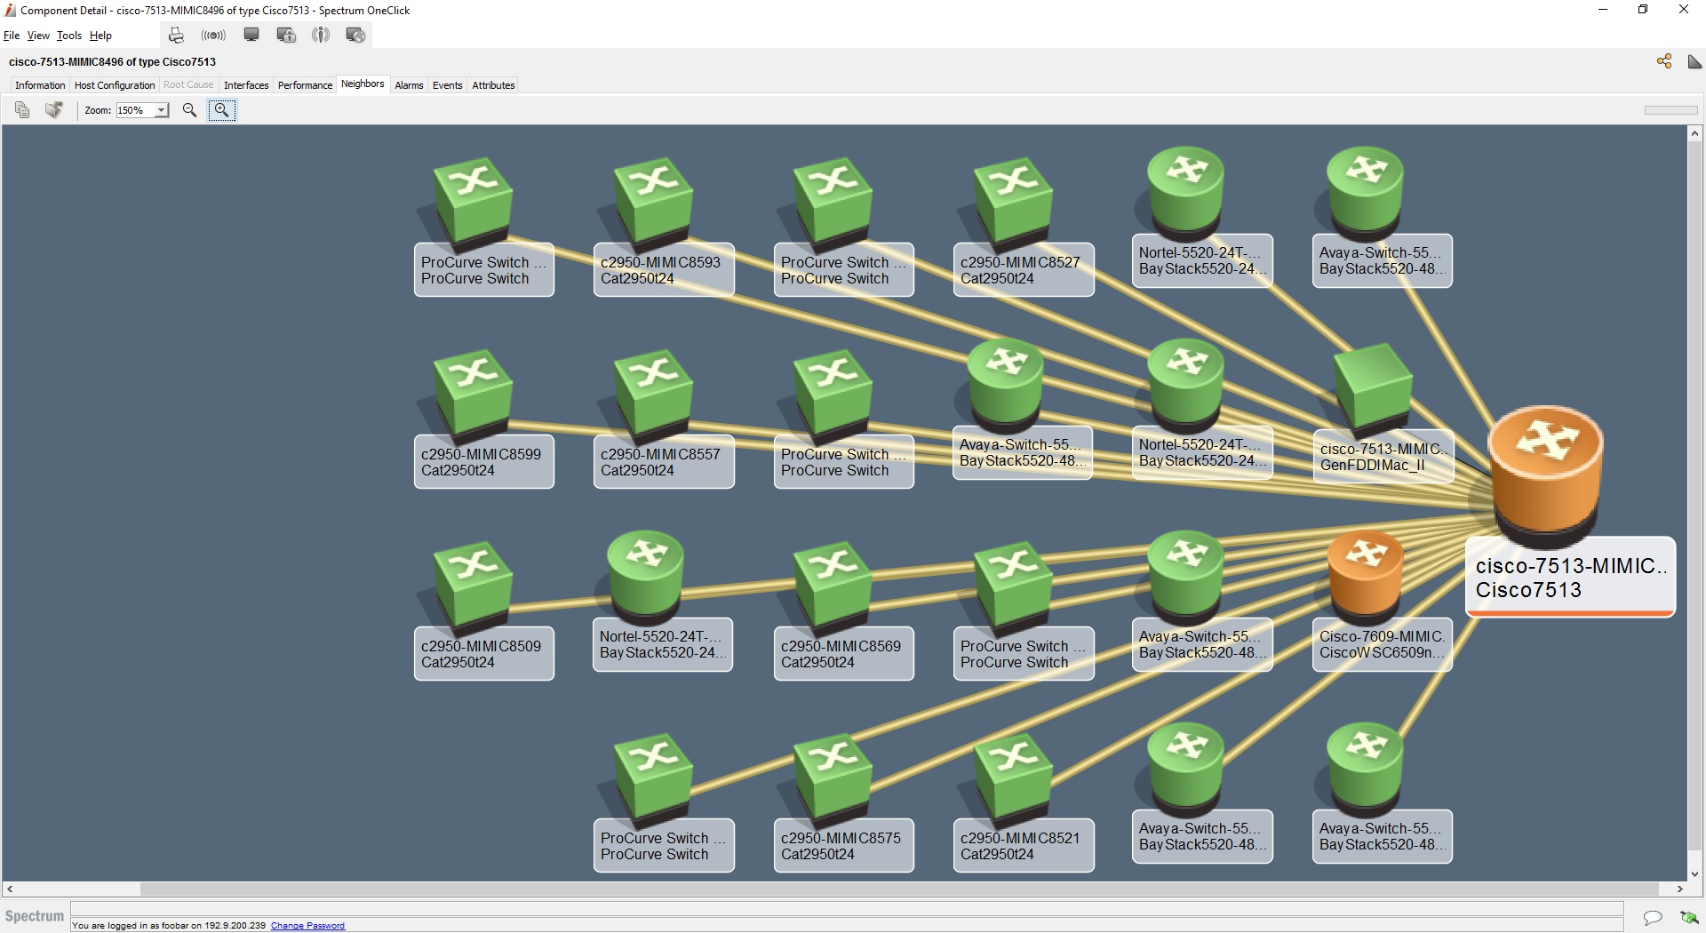Viewport: 1706px width, 933px height.
Task: Select the cisco-7513-MIMIC8496 Cisco7513 router node
Action: (1546, 475)
